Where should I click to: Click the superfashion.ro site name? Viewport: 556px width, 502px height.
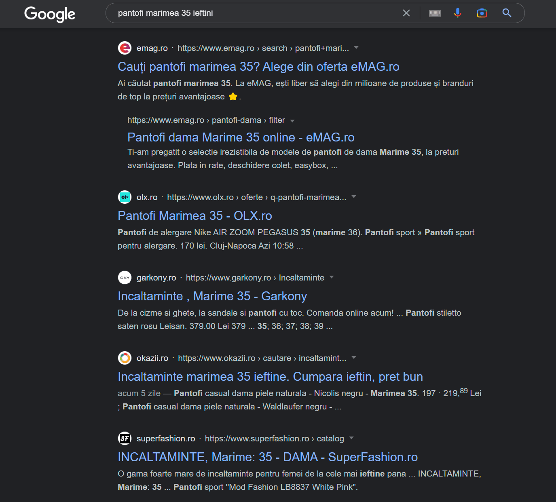point(166,439)
